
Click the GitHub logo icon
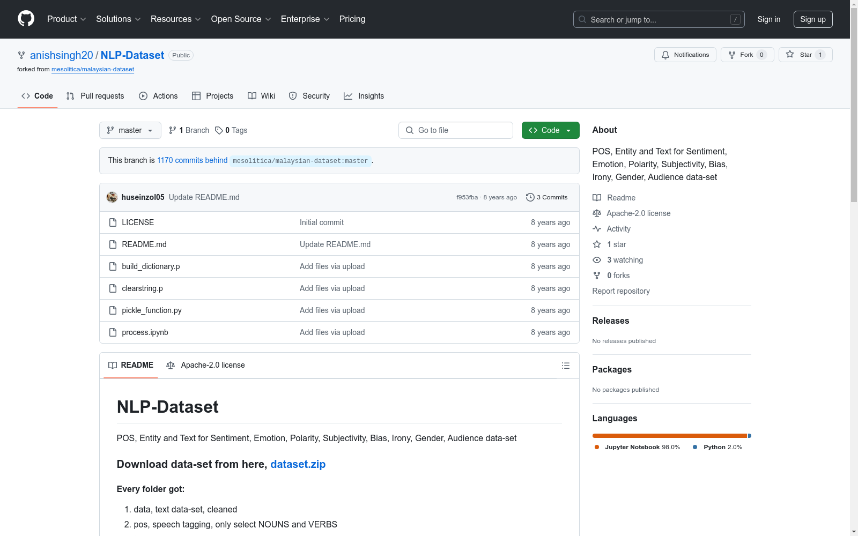(x=26, y=19)
